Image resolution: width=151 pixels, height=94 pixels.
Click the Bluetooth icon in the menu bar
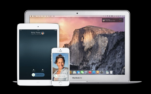coord(105,16)
